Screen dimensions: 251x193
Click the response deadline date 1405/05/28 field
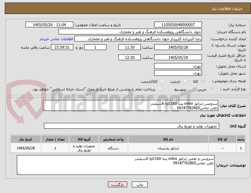click(x=178, y=47)
